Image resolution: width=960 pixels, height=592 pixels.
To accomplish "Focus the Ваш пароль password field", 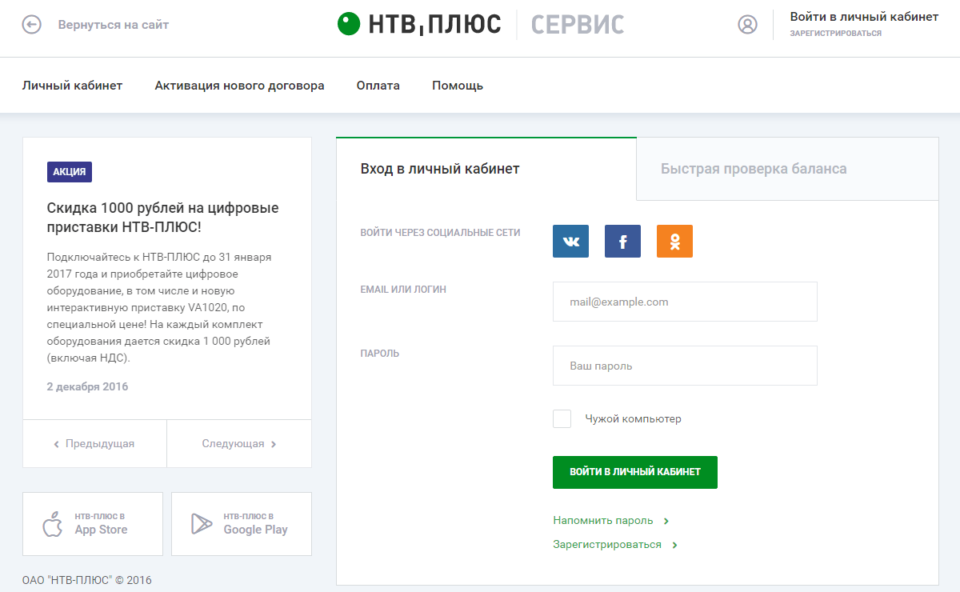I will [685, 366].
